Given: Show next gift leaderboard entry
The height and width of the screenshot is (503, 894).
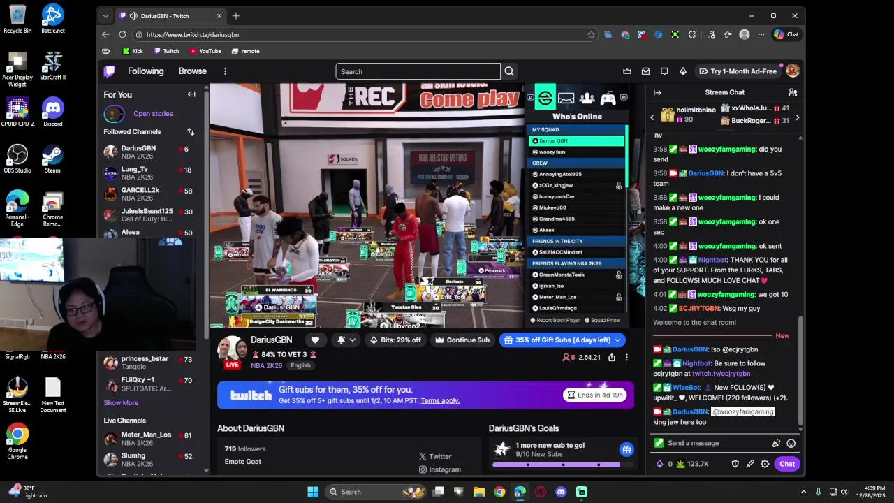Looking at the screenshot, I should [x=798, y=117].
